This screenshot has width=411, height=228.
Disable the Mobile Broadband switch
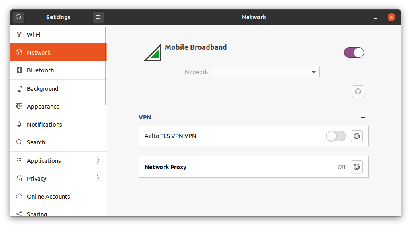click(x=354, y=53)
